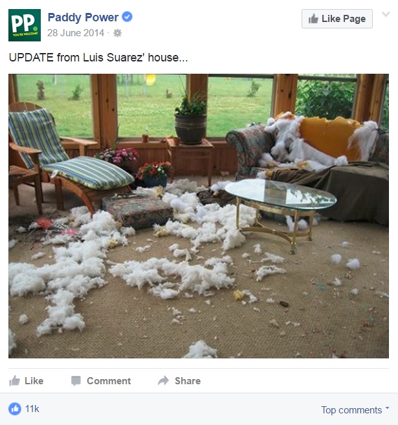Click the speech bubble Comment icon
The image size is (398, 425).
(x=76, y=381)
